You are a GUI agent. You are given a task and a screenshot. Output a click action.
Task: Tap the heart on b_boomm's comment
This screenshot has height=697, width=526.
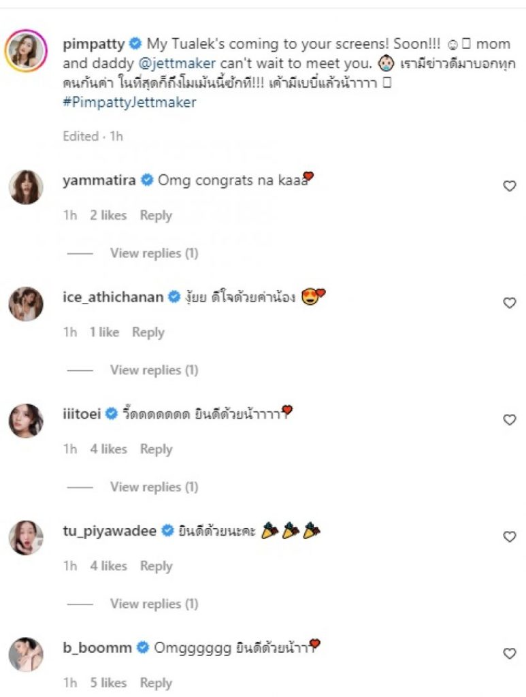pyautogui.click(x=510, y=653)
